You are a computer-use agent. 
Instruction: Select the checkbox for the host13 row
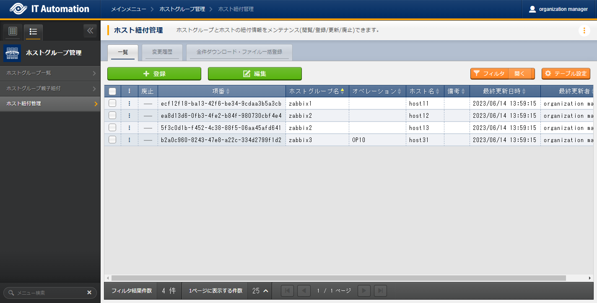click(112, 128)
